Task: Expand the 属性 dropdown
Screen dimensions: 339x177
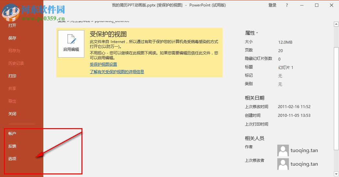Action: click(251, 33)
